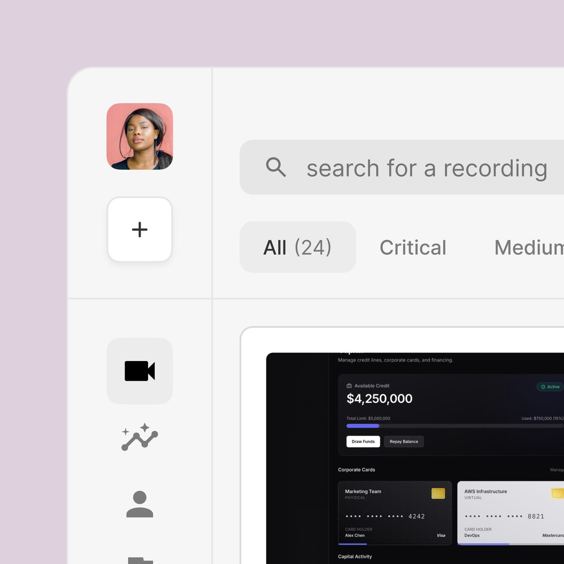This screenshot has height=564, width=564.
Task: Click Repay Balance in the recording preview
Action: [404, 442]
